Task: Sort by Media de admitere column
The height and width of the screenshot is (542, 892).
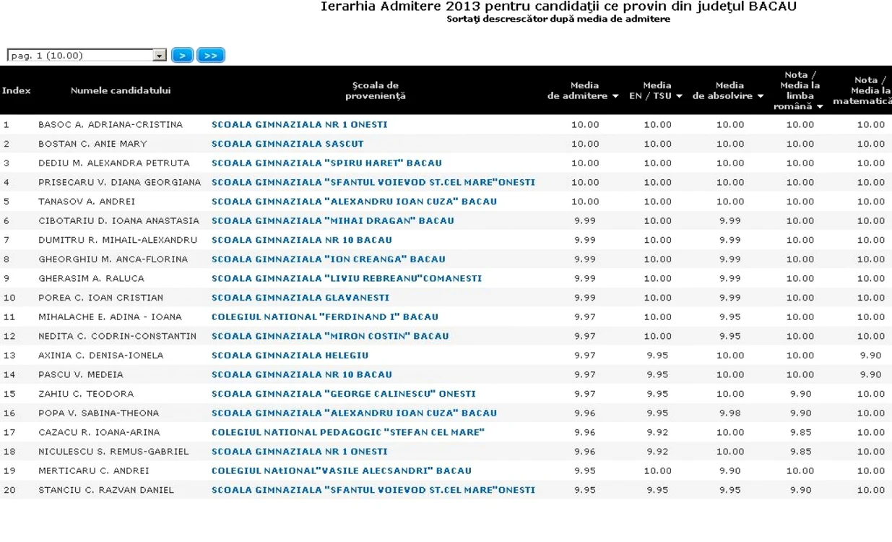Action: [584, 90]
